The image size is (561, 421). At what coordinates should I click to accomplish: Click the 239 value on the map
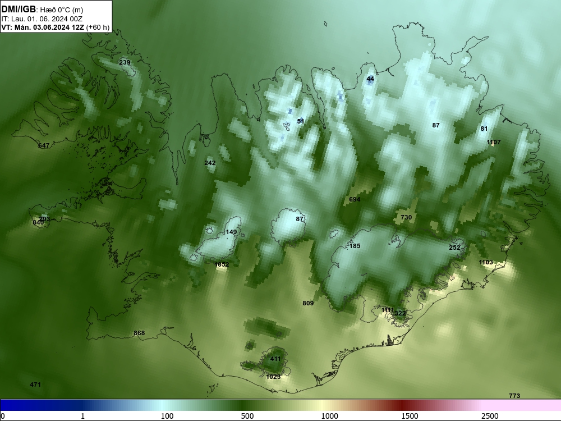click(x=125, y=63)
